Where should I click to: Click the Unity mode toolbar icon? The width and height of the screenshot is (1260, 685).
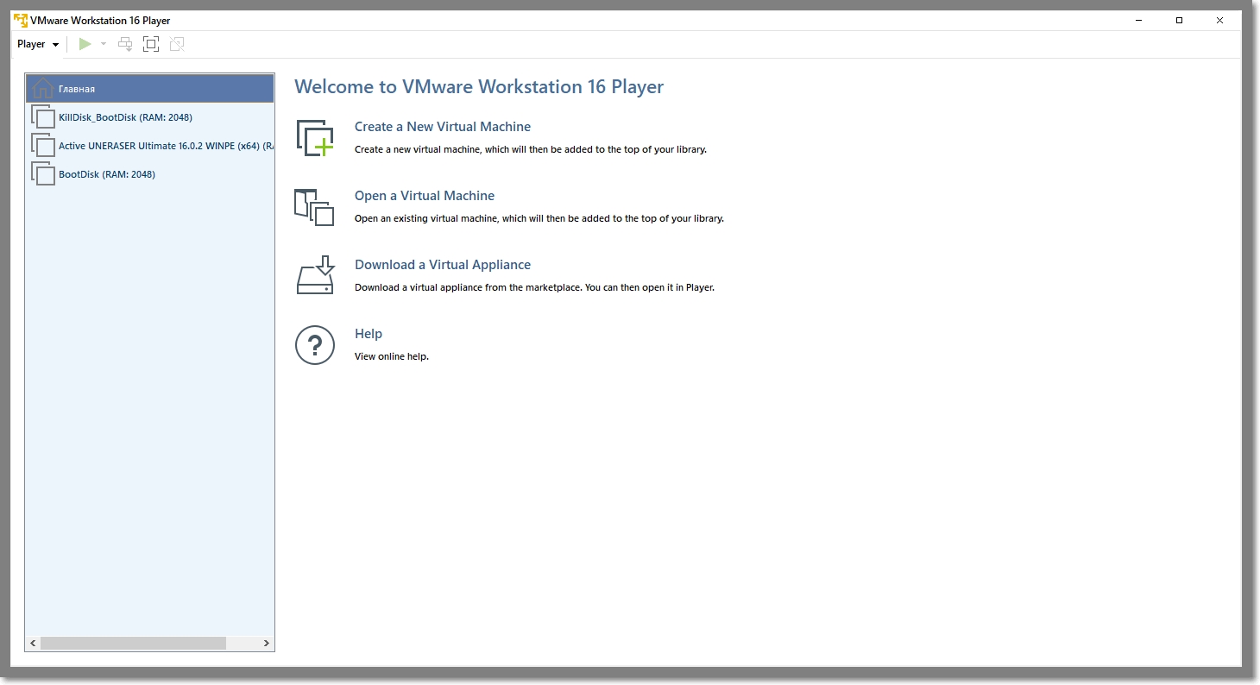(x=177, y=44)
